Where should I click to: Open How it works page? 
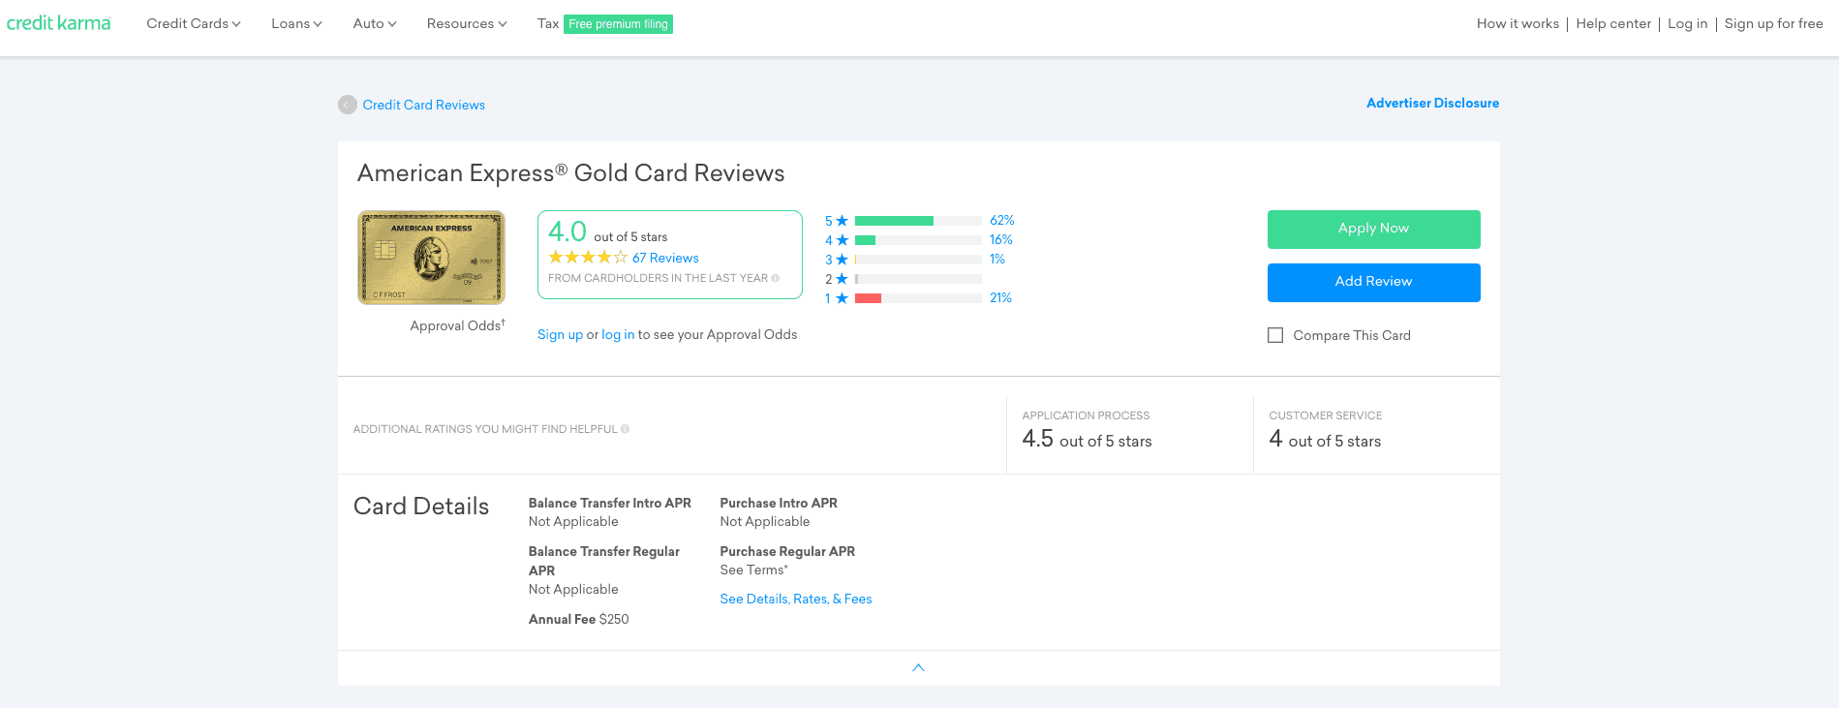point(1517,23)
